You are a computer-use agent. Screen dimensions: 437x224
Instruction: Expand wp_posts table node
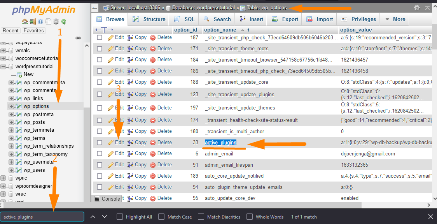click(11, 122)
